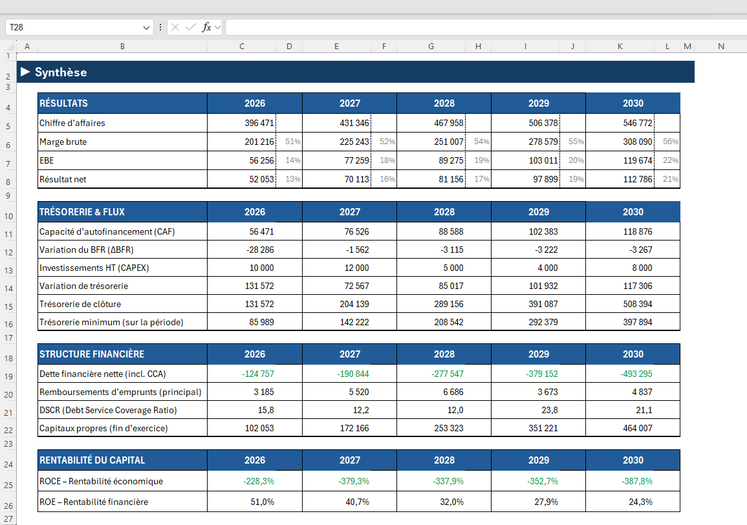Click the Insert Function fx icon
Screen dimensions: 747x525
click(x=206, y=27)
